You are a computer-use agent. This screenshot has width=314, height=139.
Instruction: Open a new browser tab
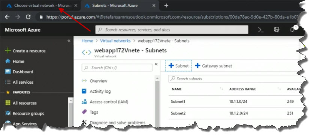(166, 6)
